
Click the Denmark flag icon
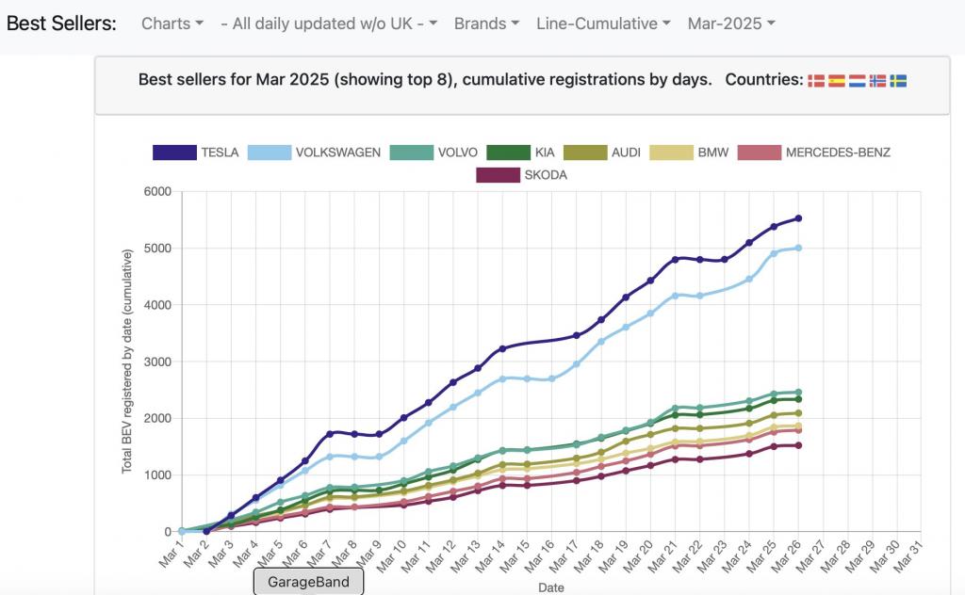tap(815, 81)
